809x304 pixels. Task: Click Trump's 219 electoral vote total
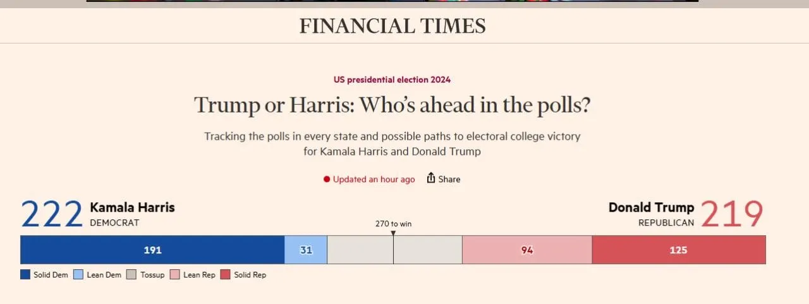click(x=732, y=214)
